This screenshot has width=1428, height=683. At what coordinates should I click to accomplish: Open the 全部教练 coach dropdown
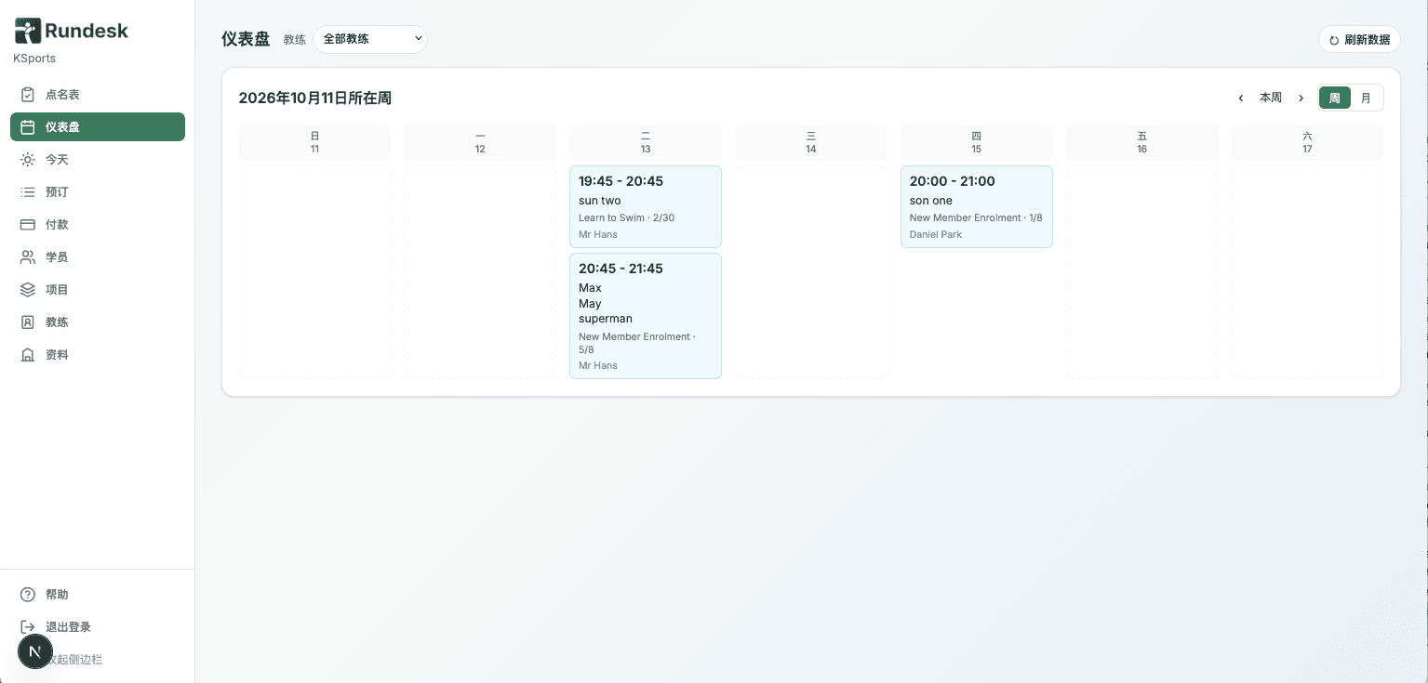click(x=370, y=39)
